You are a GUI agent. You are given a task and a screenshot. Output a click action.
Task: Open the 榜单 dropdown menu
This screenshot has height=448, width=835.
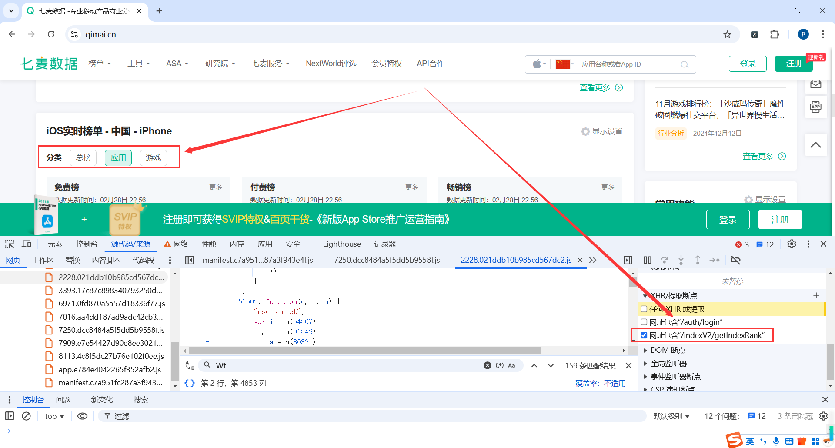pyautogui.click(x=100, y=64)
